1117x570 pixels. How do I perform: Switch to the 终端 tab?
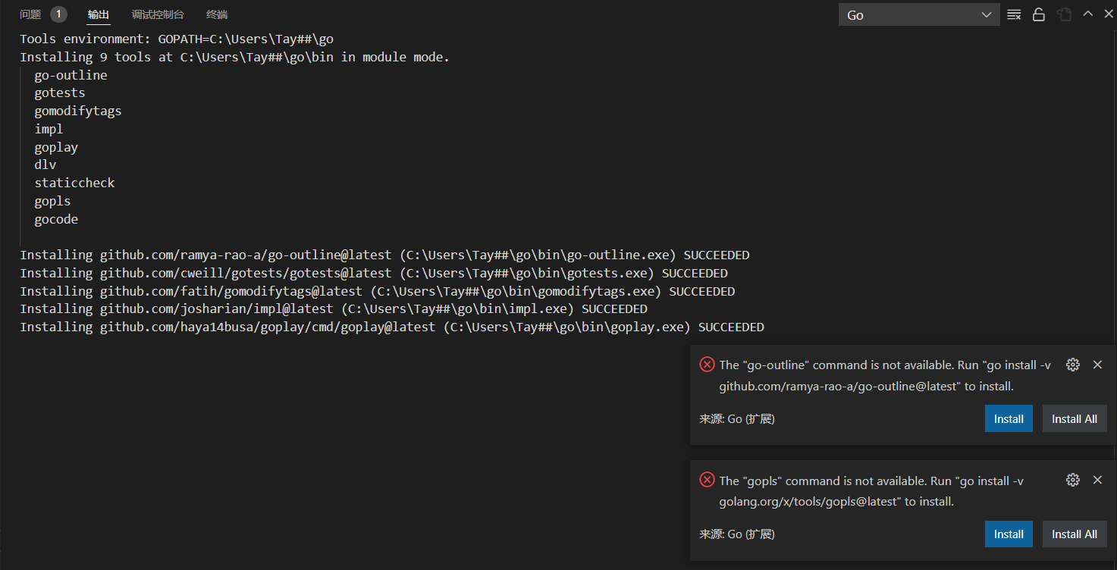coord(217,14)
